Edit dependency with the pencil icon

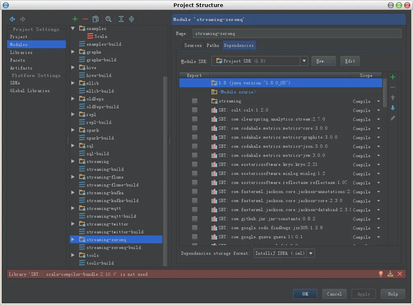(393, 118)
